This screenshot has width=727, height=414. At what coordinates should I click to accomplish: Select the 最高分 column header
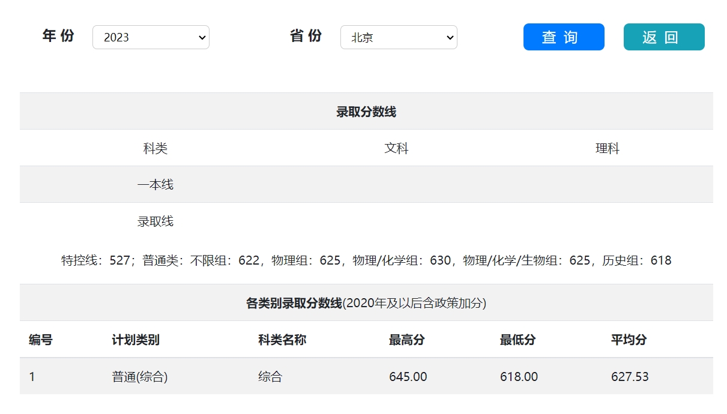[406, 340]
